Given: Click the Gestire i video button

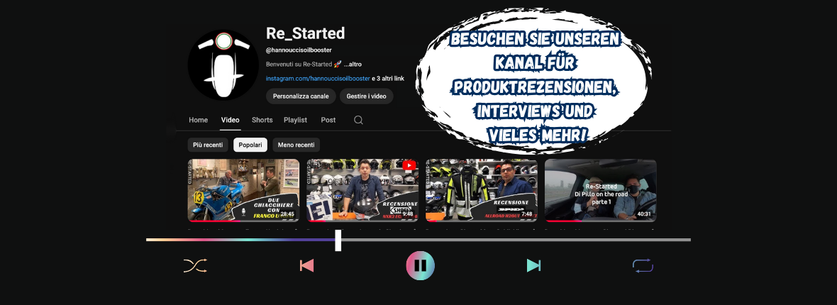Looking at the screenshot, I should pos(366,96).
